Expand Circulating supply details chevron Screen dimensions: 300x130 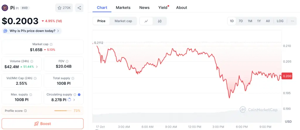click(74, 100)
